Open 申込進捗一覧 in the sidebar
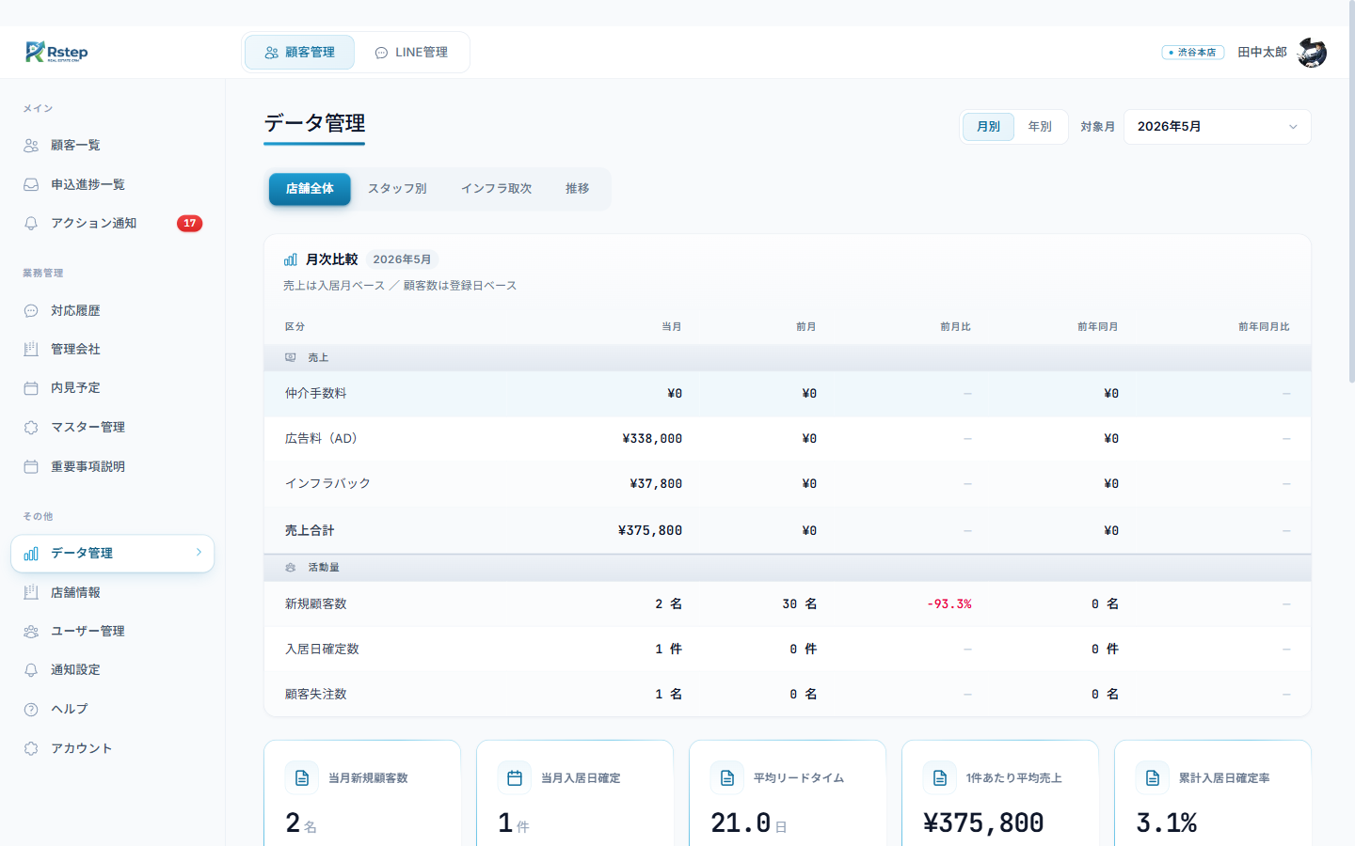Viewport: 1355px width, 846px height. pyautogui.click(x=112, y=184)
